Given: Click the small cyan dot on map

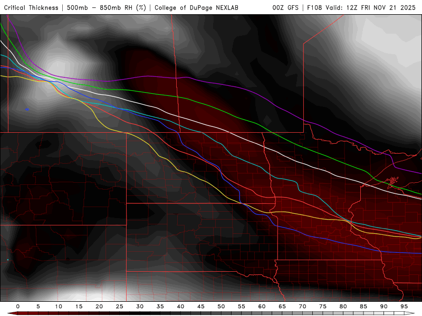Looking at the screenshot, I should coord(8,260).
